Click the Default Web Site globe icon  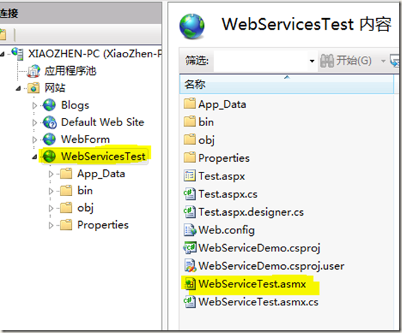pyautogui.click(x=49, y=122)
